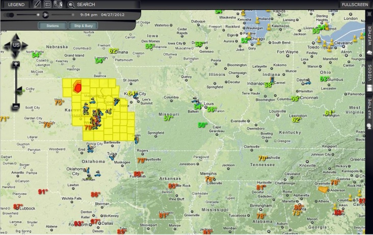The width and height of the screenshot is (373, 235).
Task: Pan the map north with up arrow
Action: (x=16, y=36)
